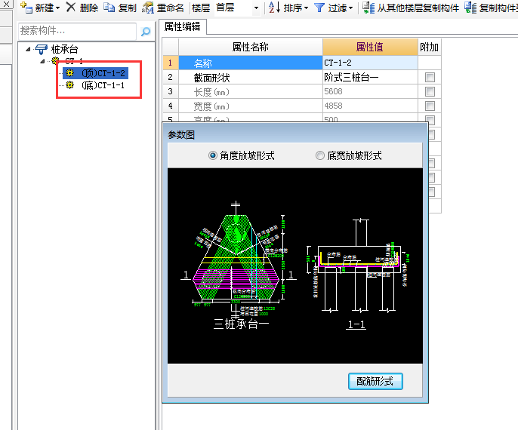The width and height of the screenshot is (518, 430).
Task: Open the 排序 dropdown arrow
Action: tap(306, 8)
